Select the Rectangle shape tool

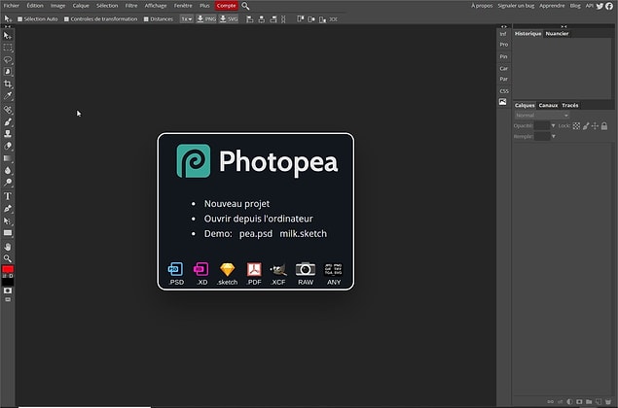coord(8,233)
